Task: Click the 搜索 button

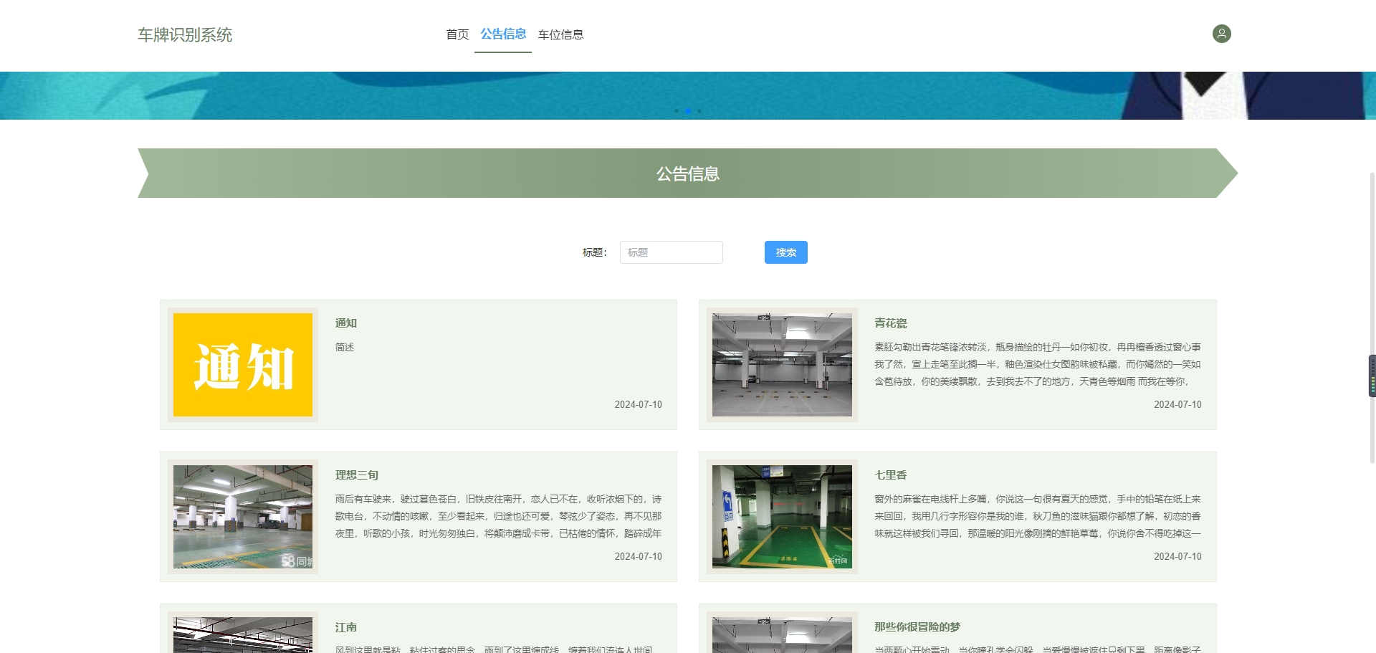Action: pyautogui.click(x=786, y=252)
